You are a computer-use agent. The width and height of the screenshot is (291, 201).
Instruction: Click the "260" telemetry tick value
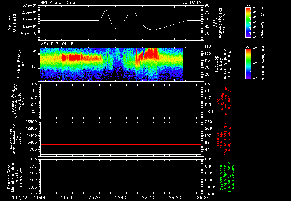point(208,122)
